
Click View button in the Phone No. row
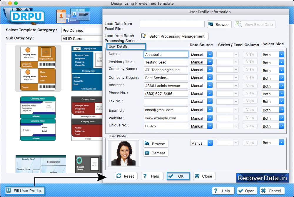(x=250, y=93)
